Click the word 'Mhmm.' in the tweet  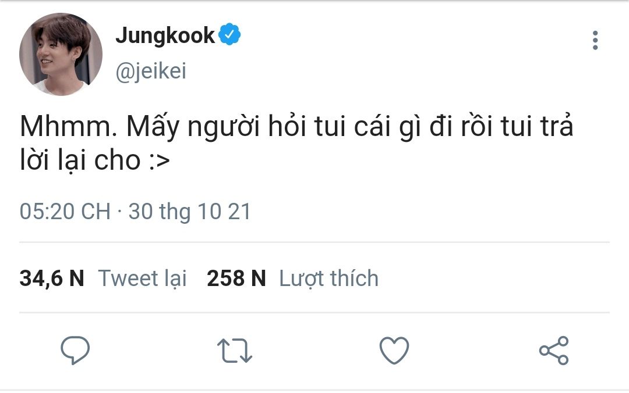(x=68, y=127)
